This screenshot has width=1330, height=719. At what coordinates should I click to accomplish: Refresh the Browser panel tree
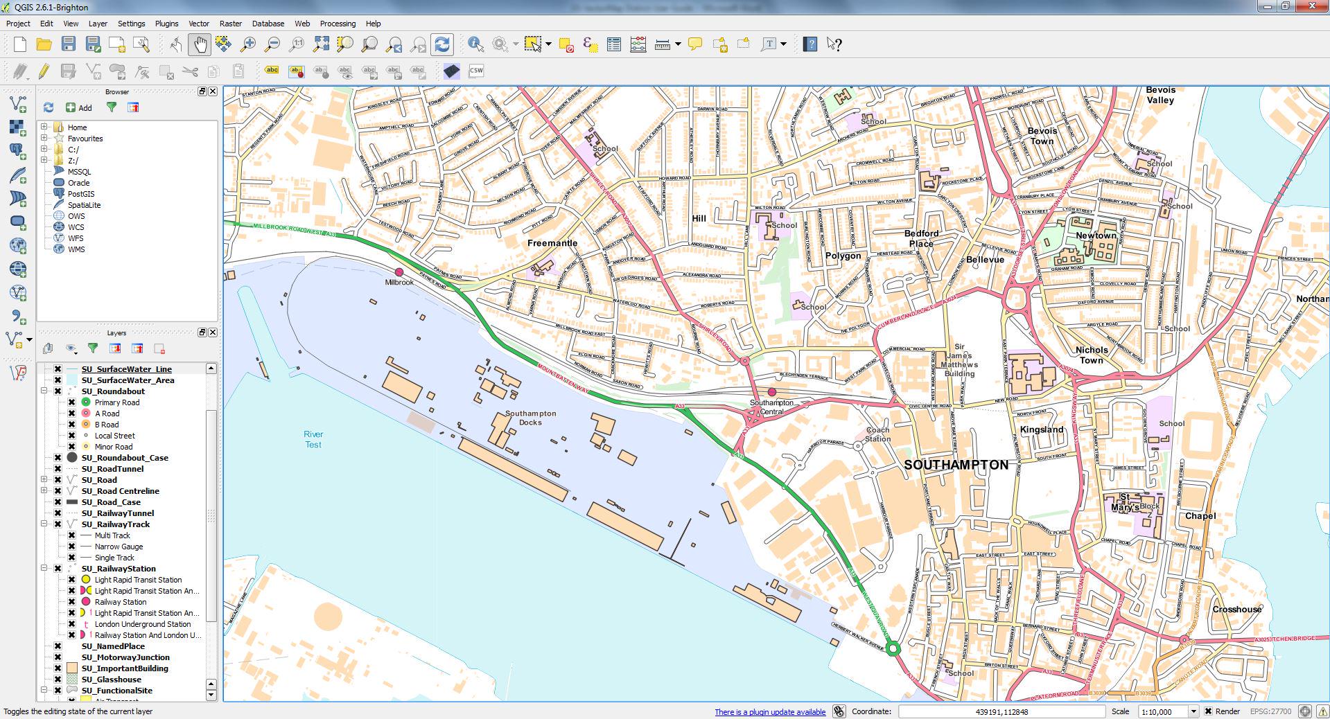(x=49, y=107)
